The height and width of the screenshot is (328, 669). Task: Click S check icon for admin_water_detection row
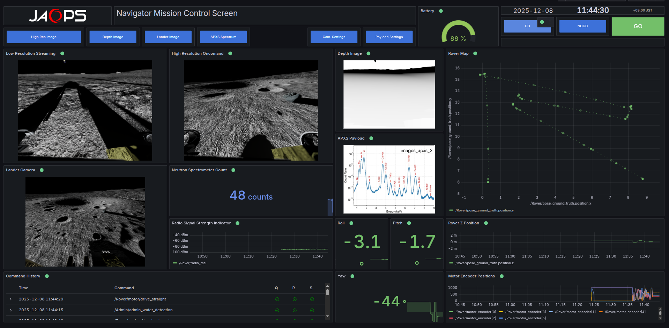[312, 310]
